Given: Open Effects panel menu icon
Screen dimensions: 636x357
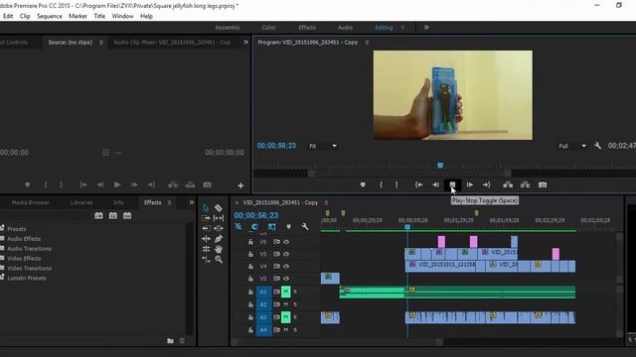Looking at the screenshot, I should click(170, 202).
